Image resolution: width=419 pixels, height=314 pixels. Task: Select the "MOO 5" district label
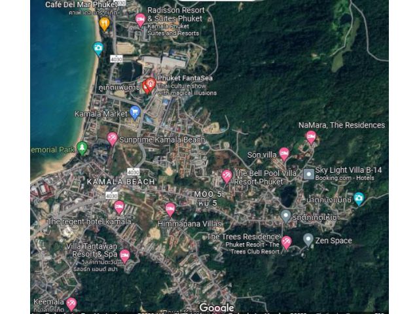point(208,194)
